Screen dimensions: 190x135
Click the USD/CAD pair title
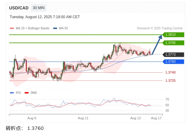point(19,8)
